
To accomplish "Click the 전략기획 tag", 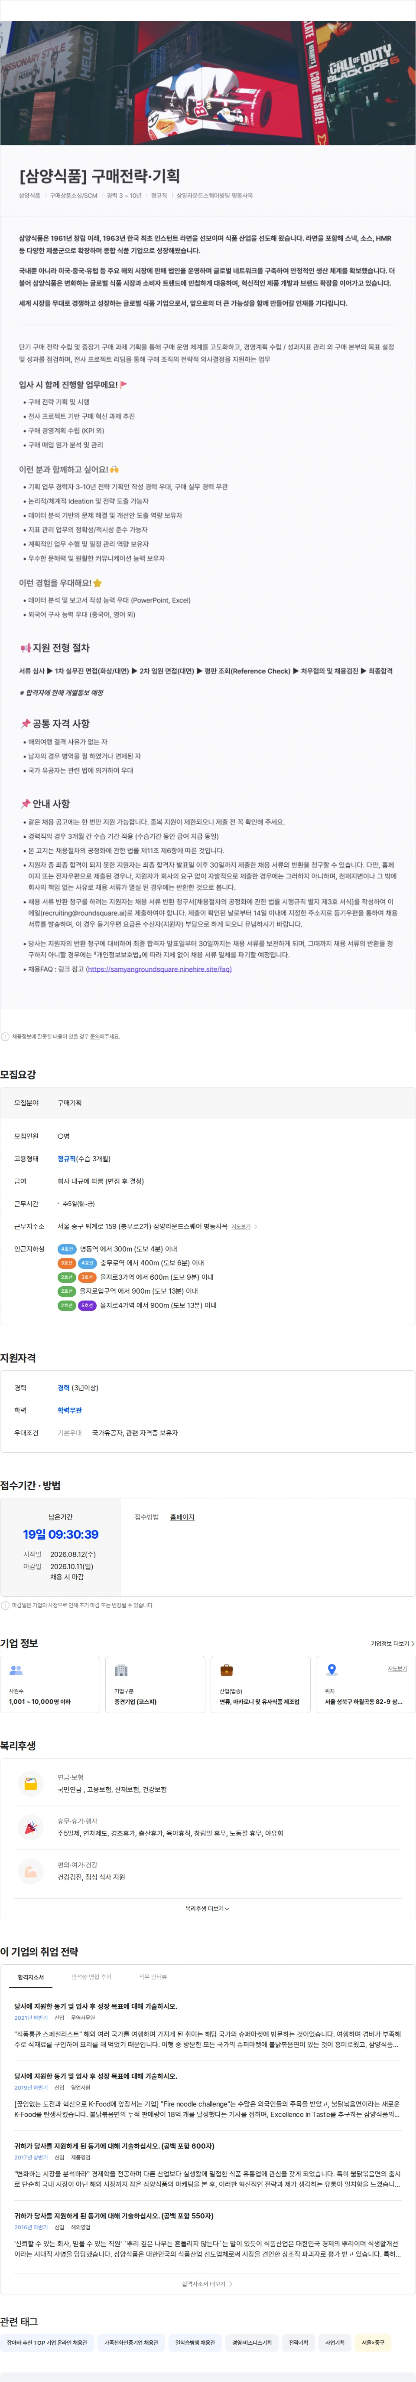I will pos(299,2342).
